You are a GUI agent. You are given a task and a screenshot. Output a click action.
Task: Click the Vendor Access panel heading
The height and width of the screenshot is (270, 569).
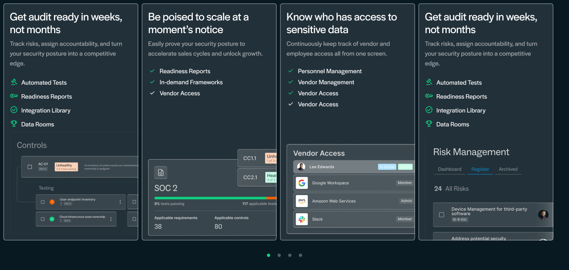(x=319, y=153)
